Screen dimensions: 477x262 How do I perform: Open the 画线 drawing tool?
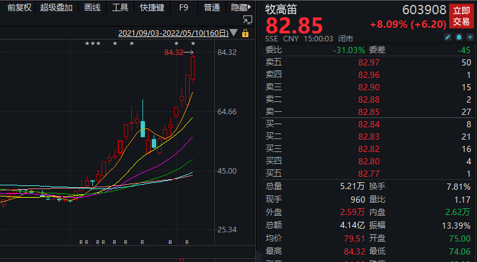tap(92, 7)
